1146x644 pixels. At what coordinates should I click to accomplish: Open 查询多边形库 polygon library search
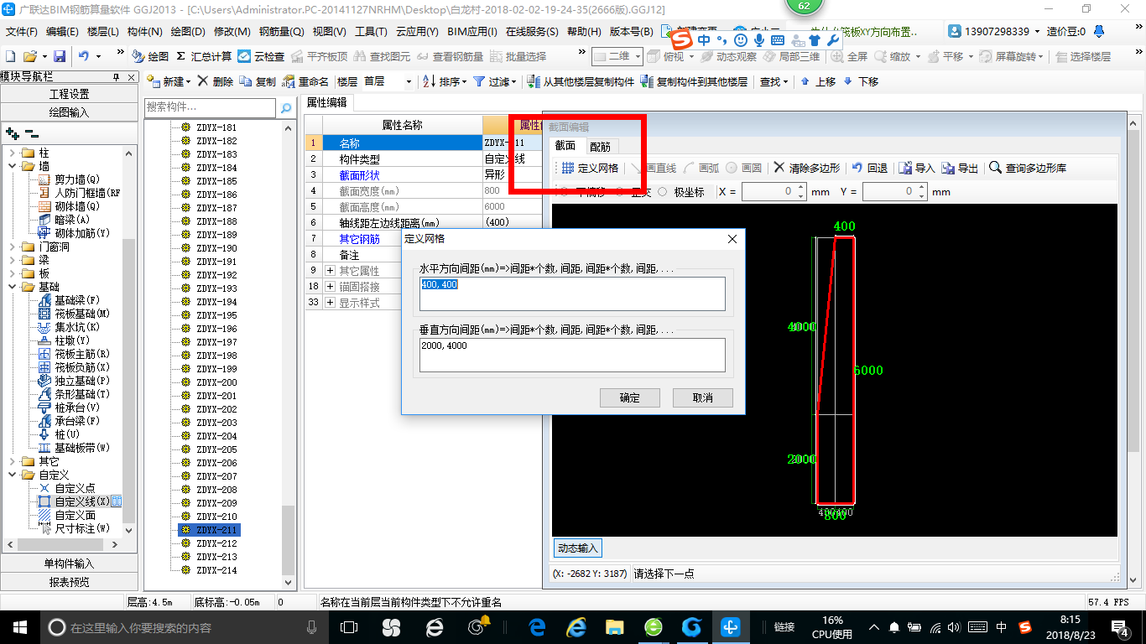coord(1028,168)
